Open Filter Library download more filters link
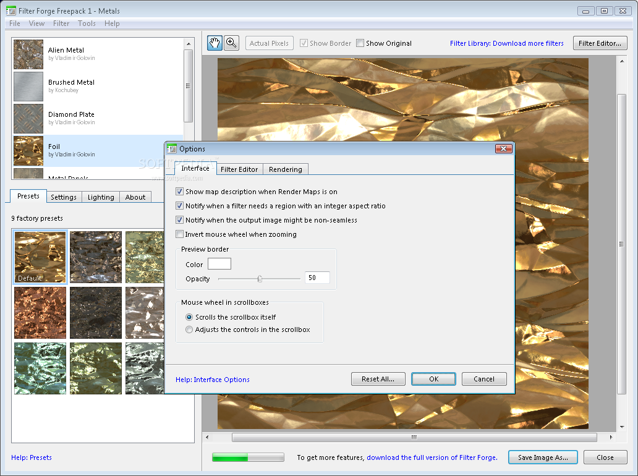Viewport: 638px width, 476px height. (506, 43)
